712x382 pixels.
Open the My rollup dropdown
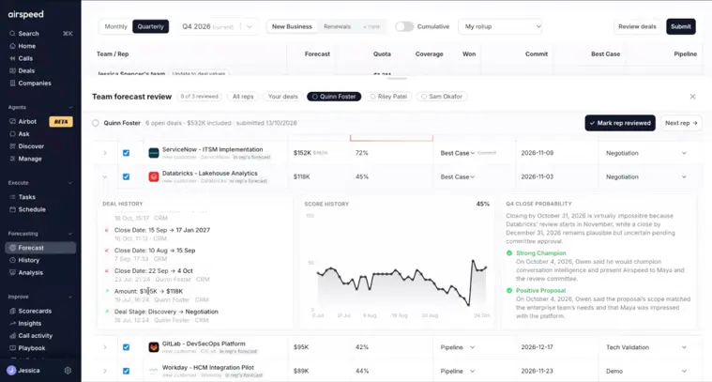coord(500,27)
